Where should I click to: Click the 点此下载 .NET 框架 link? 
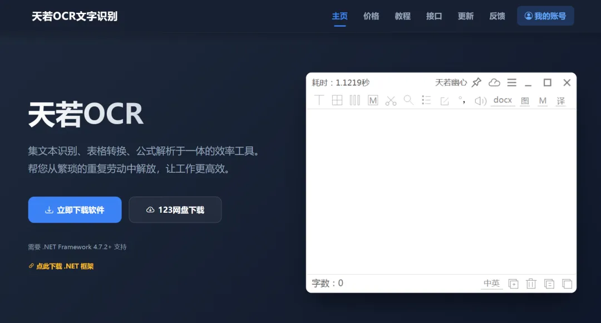tap(61, 266)
